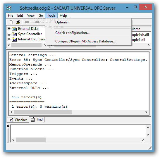Screen dimensions: 160x158
Task: Select Internal OPC Server tree item
Action: coord(31,39)
